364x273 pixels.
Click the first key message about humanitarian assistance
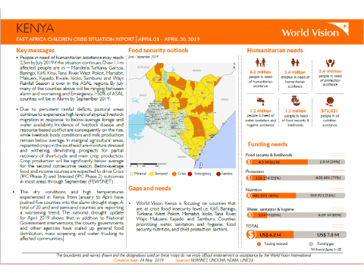(71, 78)
